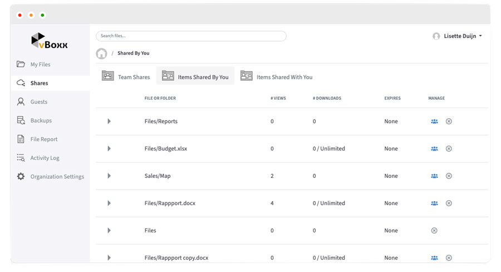
Task: Remove the Files/Rappport.docx share
Action: 449,203
